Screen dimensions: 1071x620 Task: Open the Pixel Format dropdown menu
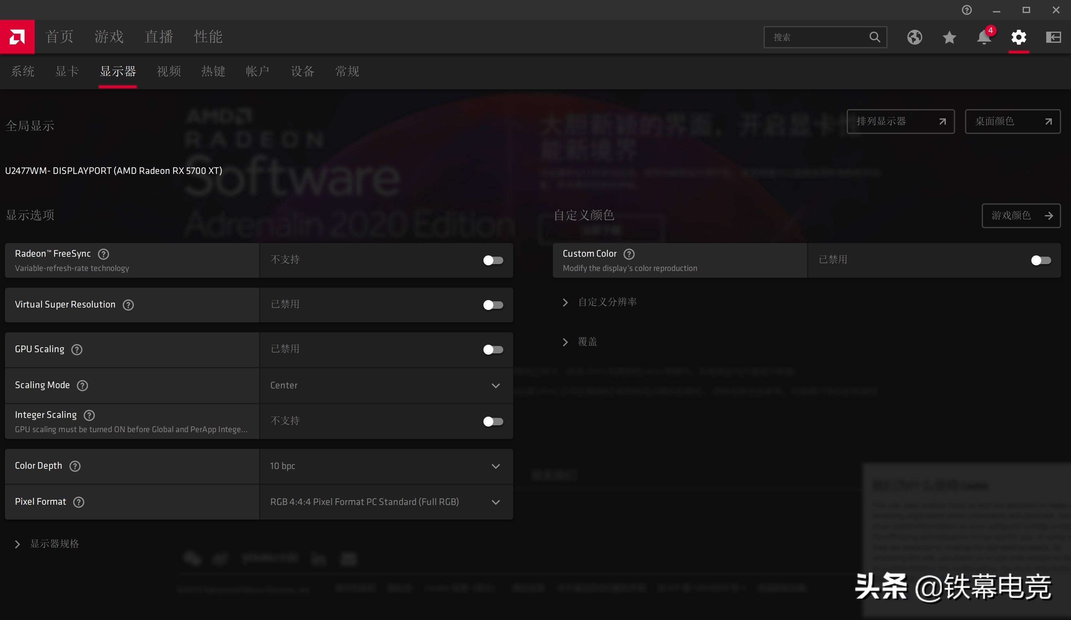[x=496, y=502]
